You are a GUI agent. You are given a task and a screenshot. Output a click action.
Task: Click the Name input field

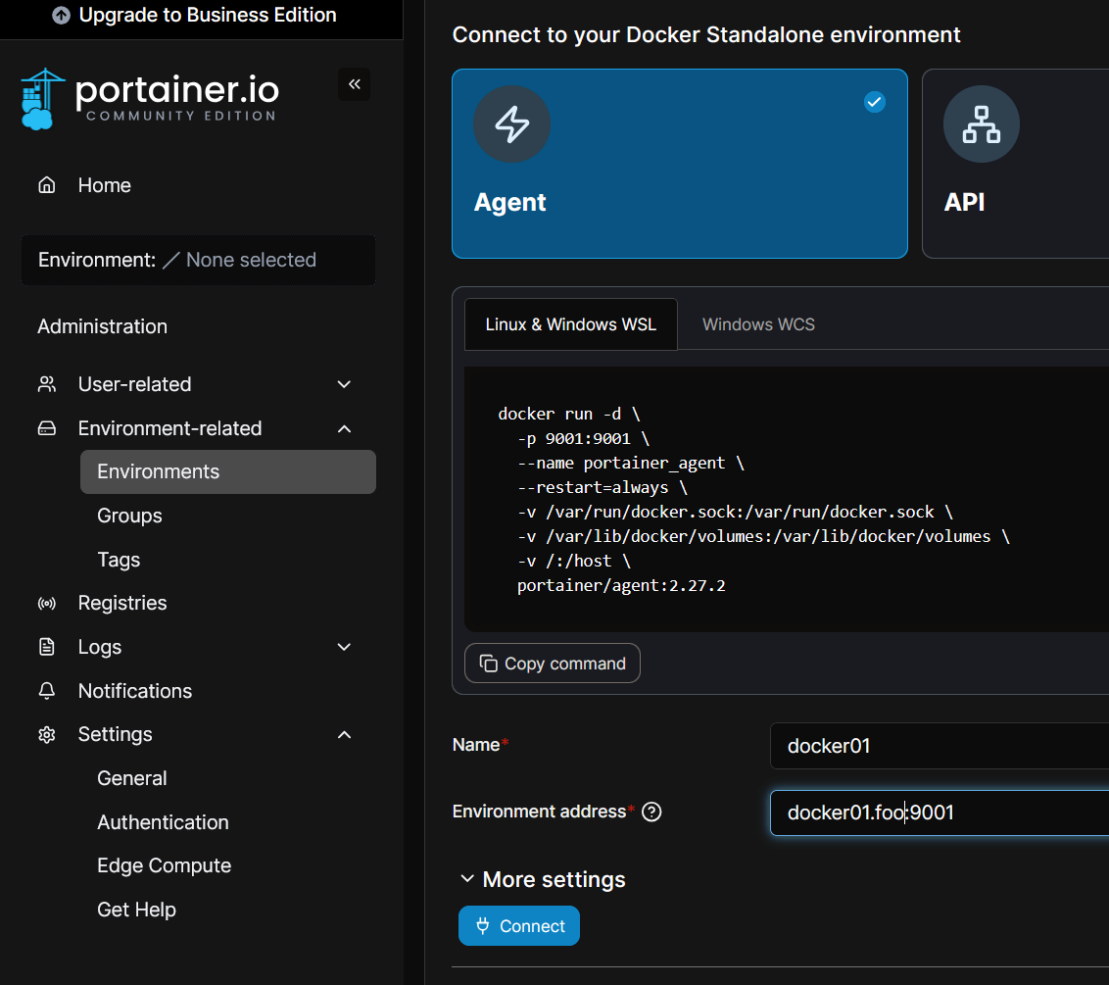(940, 746)
